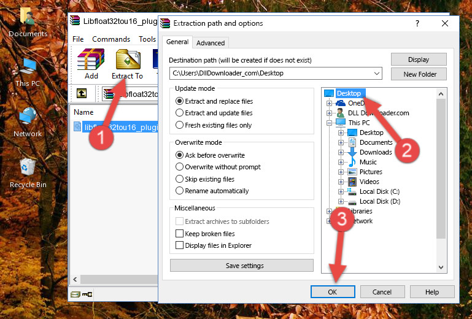Select Rename automatically option
This screenshot has height=319, width=472.
point(212,191)
